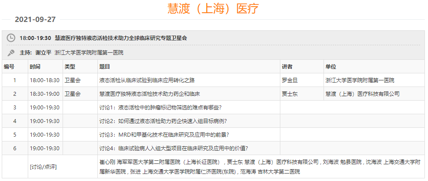Click the 讲者 column header
This screenshot has height=181, width=428.
287,67
